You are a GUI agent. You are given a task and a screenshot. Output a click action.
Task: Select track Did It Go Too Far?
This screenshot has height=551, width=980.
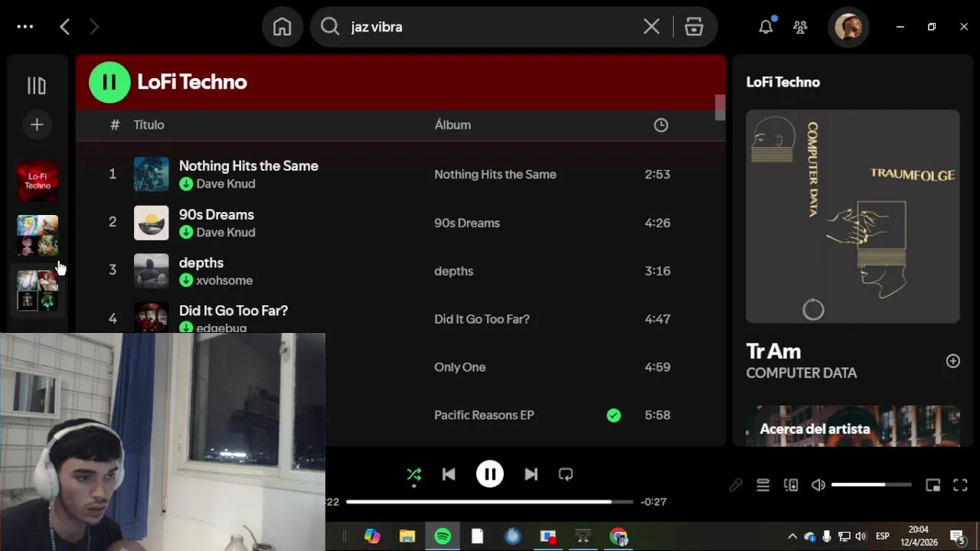point(234,311)
